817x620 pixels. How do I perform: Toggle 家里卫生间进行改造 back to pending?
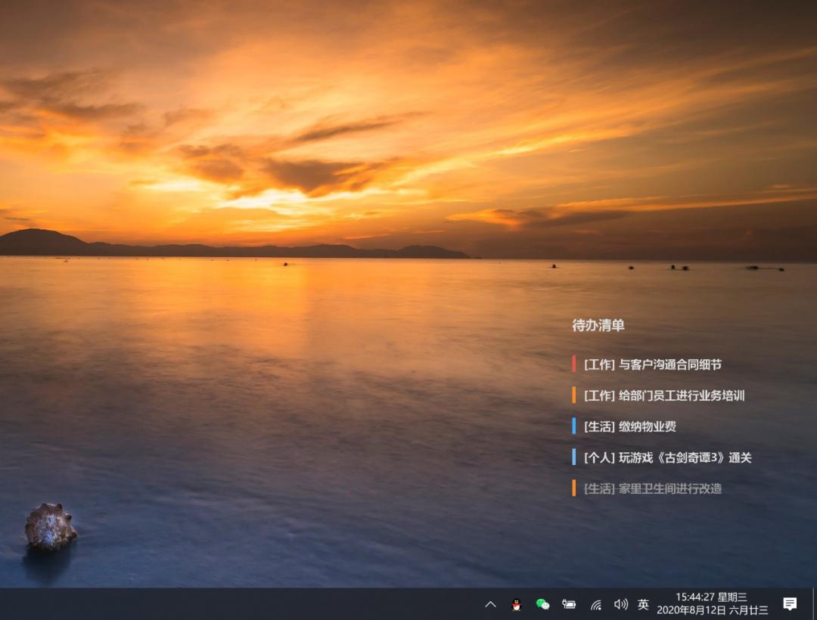573,489
